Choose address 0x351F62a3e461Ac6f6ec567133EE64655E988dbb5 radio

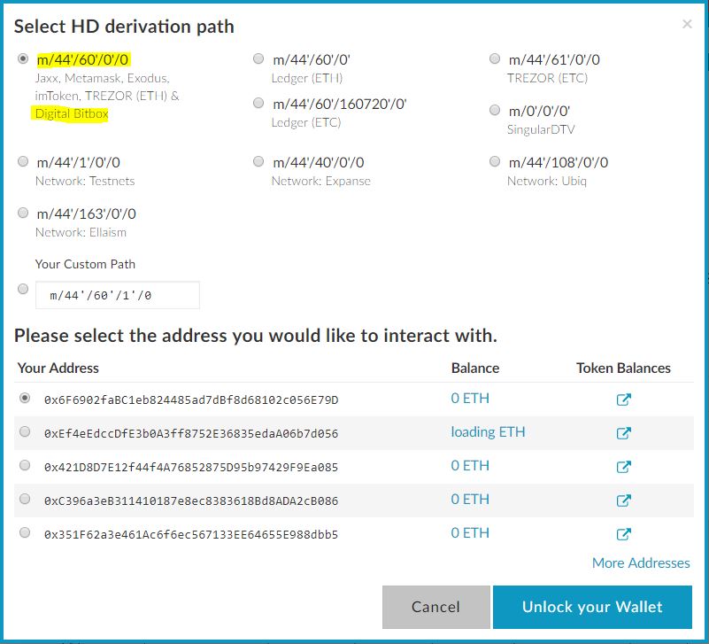coord(25,532)
